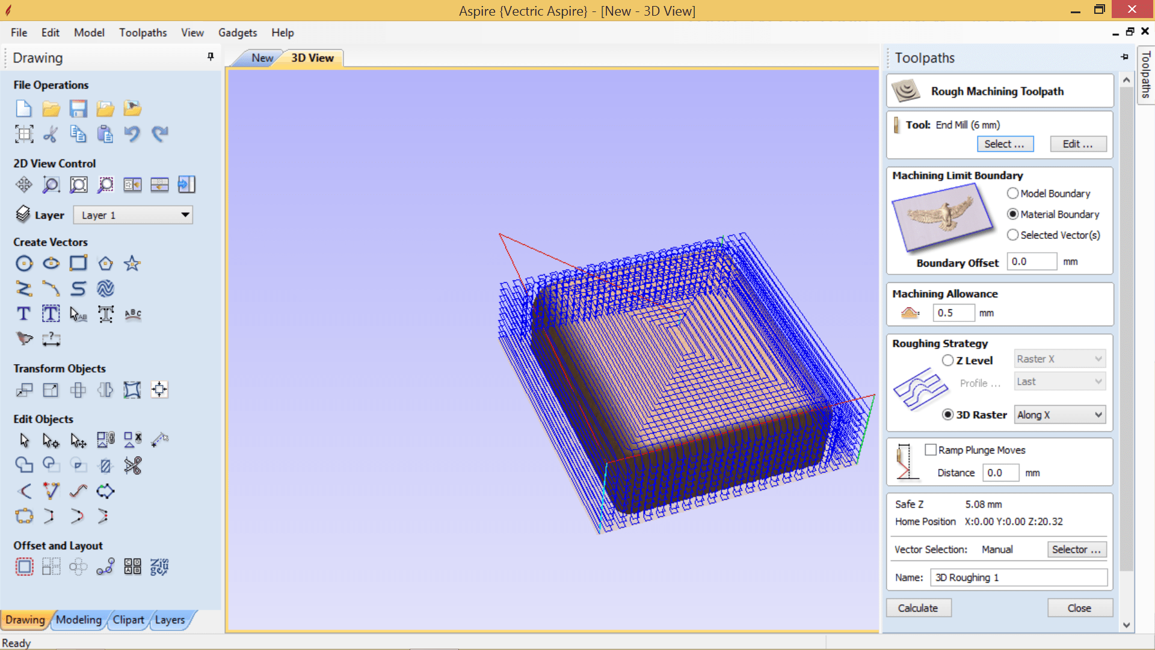This screenshot has width=1155, height=650.
Task: Click the Calculate button
Action: point(919,608)
